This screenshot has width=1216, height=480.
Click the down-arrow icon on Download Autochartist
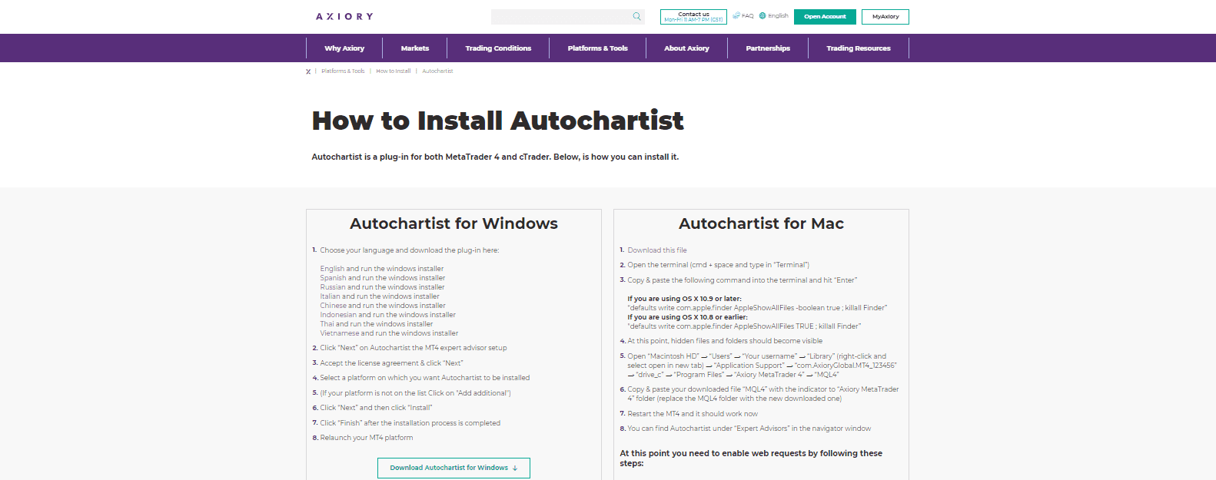[x=515, y=468]
